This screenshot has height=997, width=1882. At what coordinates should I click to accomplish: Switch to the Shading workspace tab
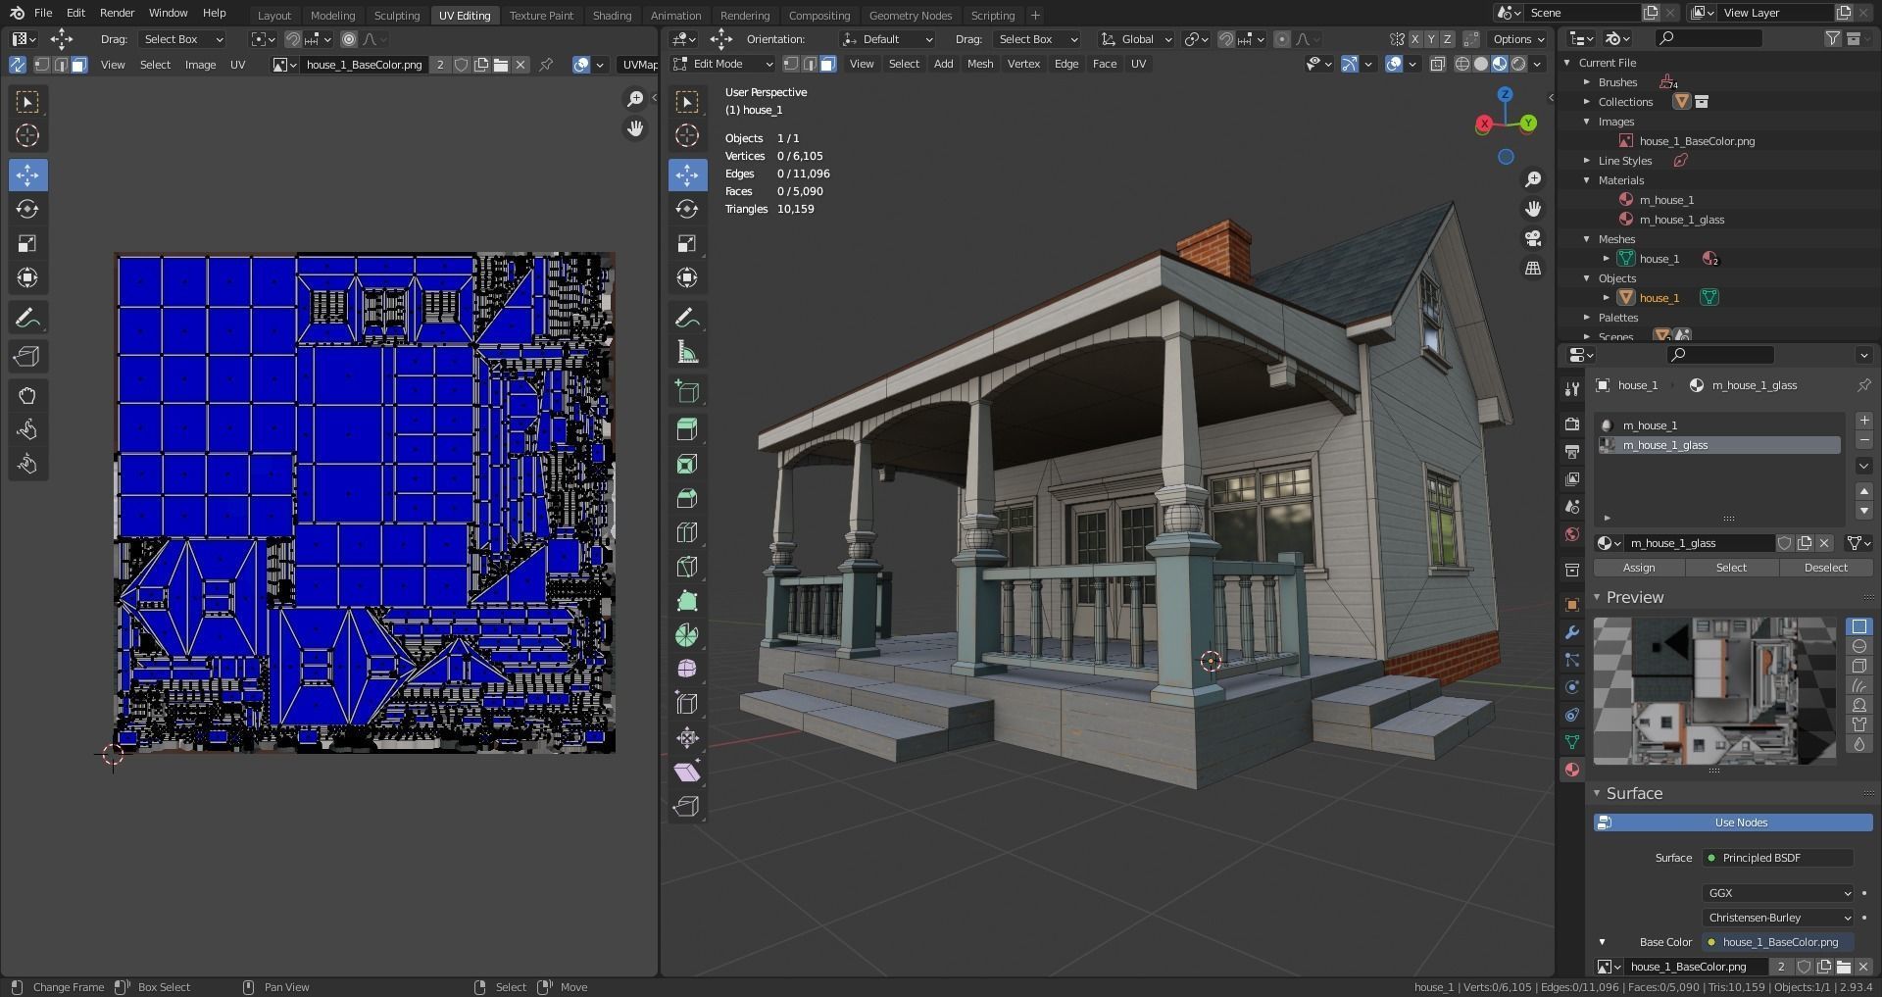[612, 15]
